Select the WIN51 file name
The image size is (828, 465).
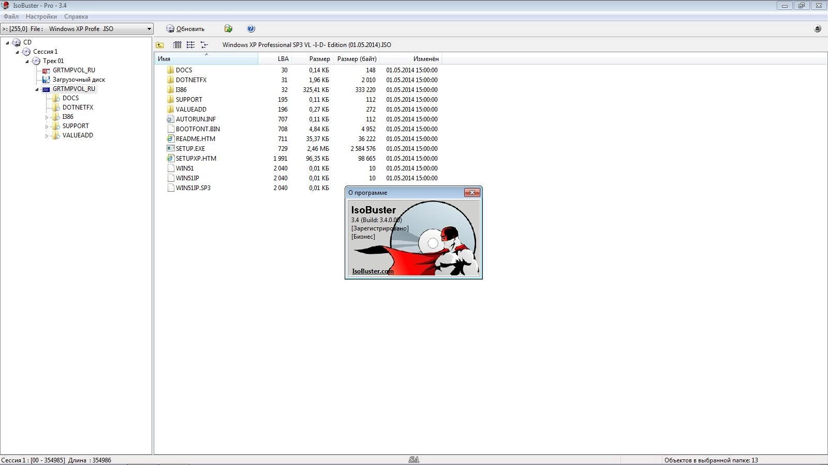[185, 168]
